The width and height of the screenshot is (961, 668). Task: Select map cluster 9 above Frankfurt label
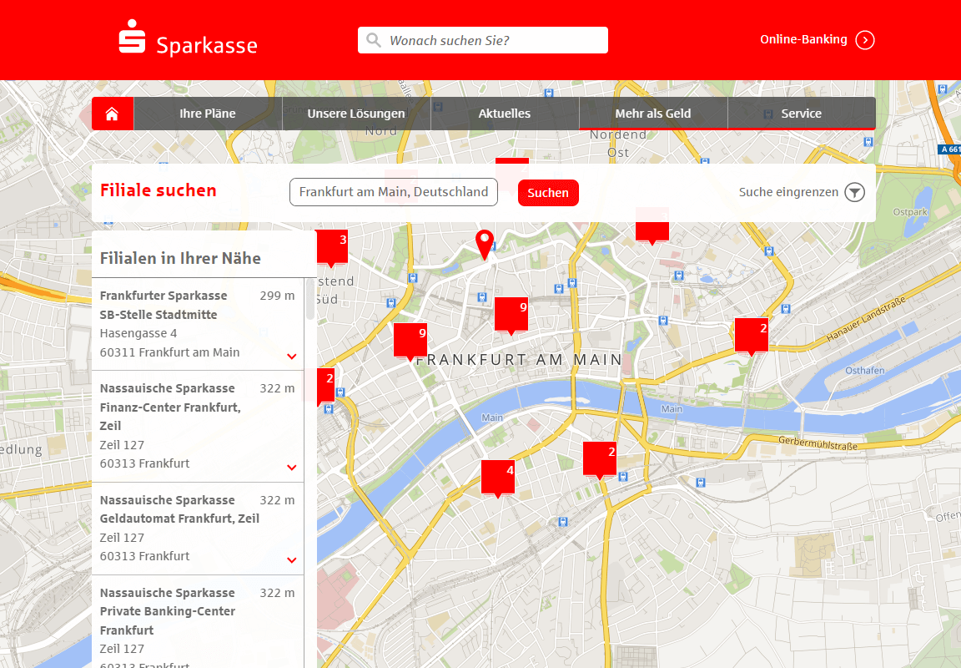(511, 316)
